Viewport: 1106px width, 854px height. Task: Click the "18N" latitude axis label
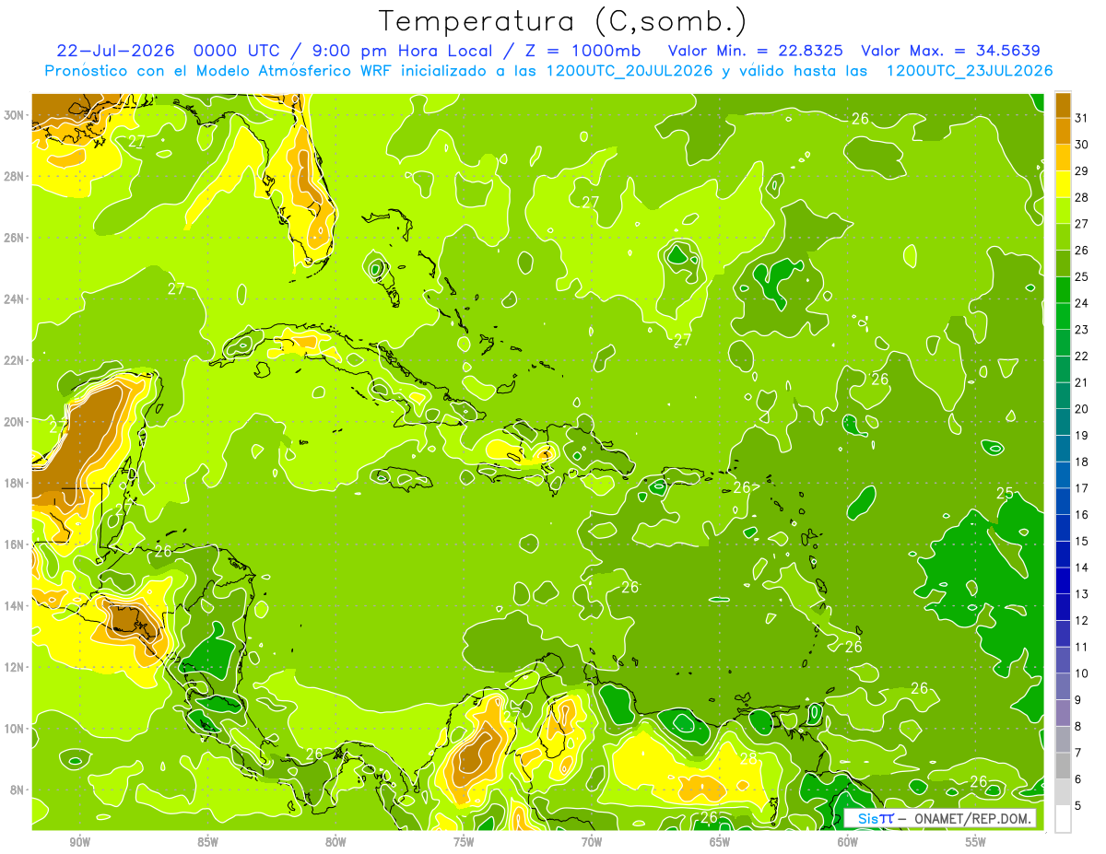point(15,483)
